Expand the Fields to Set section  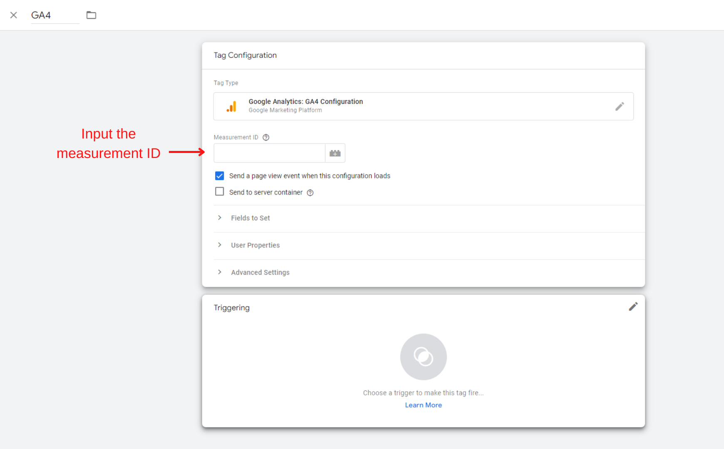tap(250, 218)
